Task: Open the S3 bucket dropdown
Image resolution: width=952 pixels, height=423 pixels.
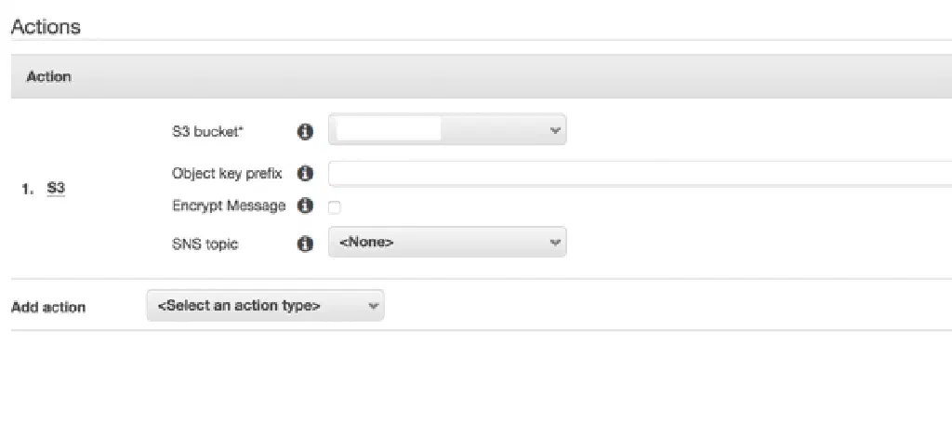Action: (x=446, y=131)
